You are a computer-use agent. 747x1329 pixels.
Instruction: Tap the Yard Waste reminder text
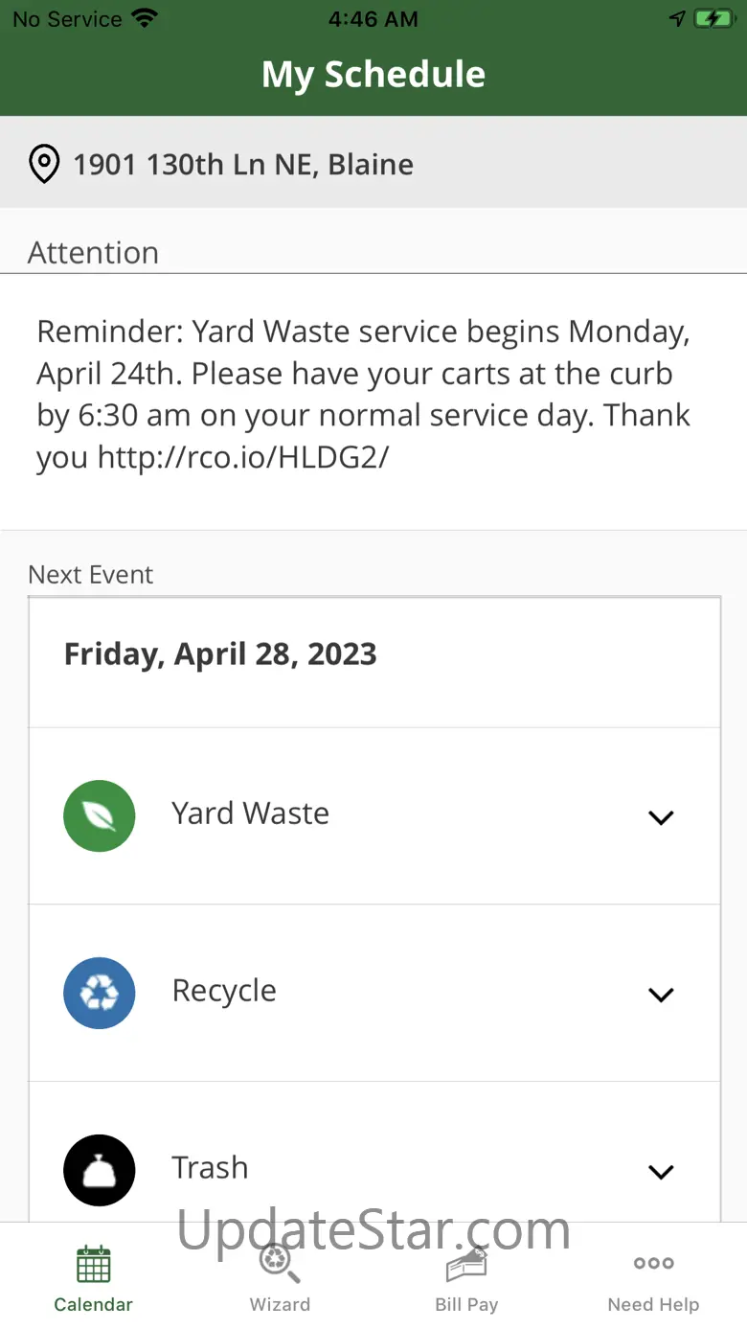[364, 395]
